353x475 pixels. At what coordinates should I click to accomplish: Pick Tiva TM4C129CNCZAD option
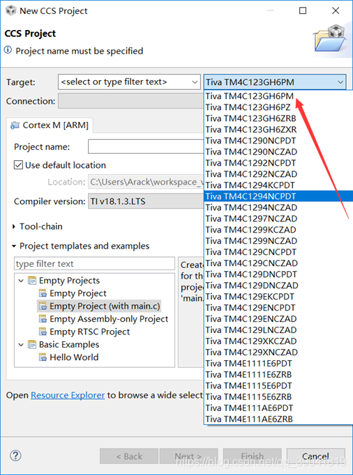click(x=278, y=263)
